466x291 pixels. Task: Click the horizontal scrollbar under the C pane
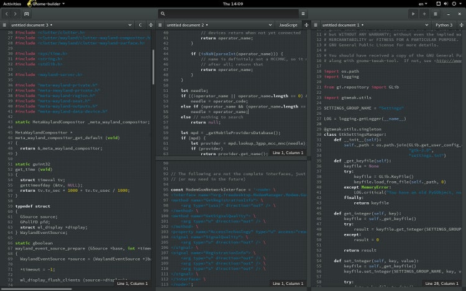(x=36, y=289)
